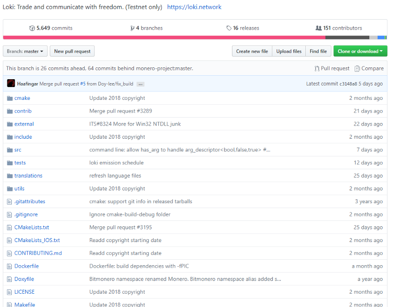This screenshot has height=307, width=394.
Task: Open the cmake folder name
Action: [22, 98]
